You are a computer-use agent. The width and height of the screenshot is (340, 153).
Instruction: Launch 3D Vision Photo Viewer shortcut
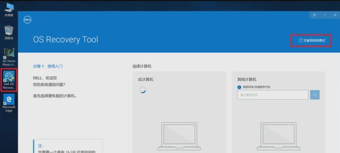(9, 57)
